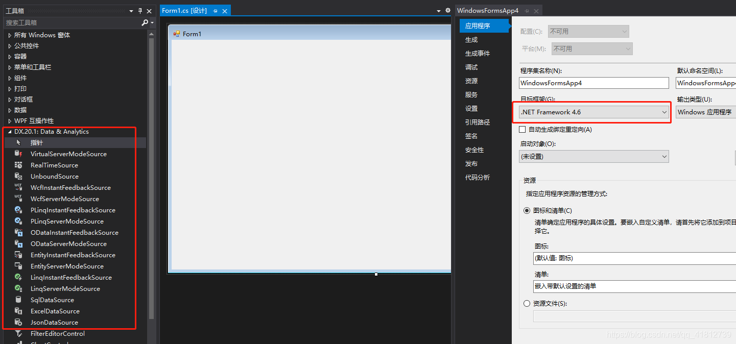
Task: Select the WcfServerModeSource component icon
Action: click(x=18, y=199)
